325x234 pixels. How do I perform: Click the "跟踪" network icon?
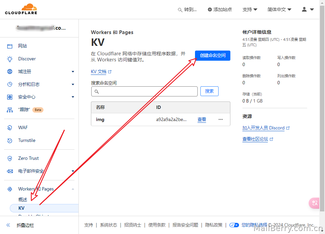pyautogui.click(x=10, y=110)
